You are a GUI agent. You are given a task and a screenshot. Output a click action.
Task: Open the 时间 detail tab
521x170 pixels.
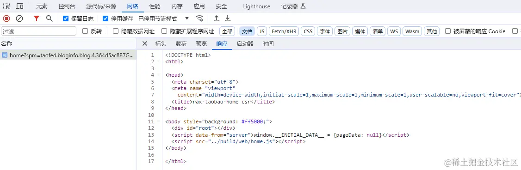[x=268, y=43]
